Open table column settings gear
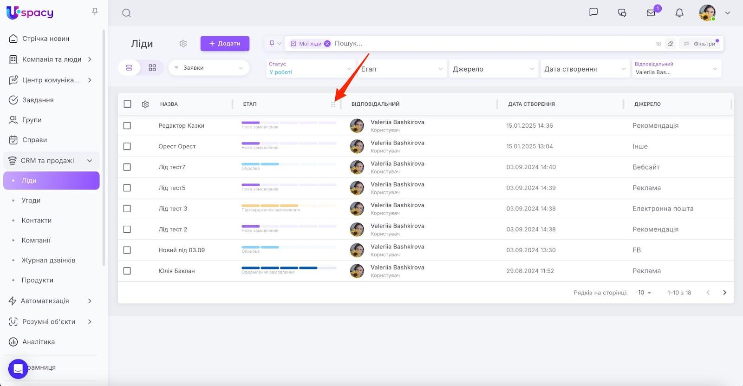Screen dimensions: 743x386 click(145, 105)
